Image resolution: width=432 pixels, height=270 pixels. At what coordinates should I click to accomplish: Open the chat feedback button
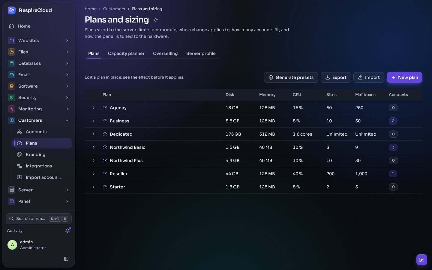pos(421,260)
